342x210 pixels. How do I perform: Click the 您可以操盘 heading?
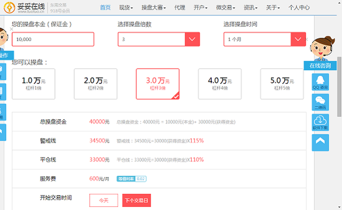point(30,63)
